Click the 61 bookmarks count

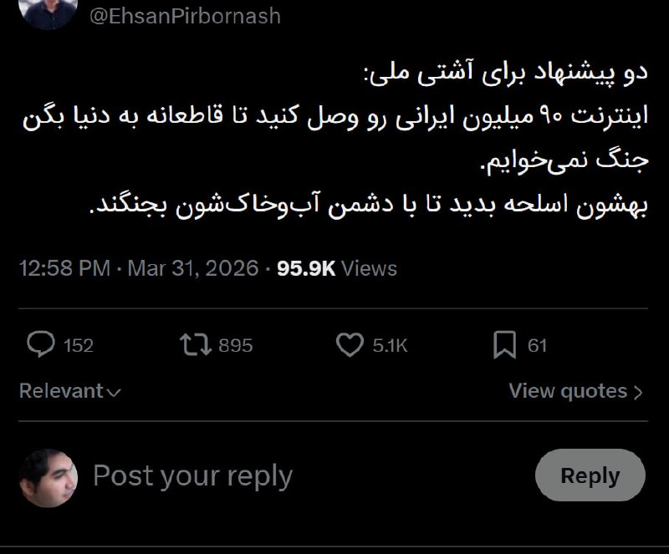tap(537, 345)
